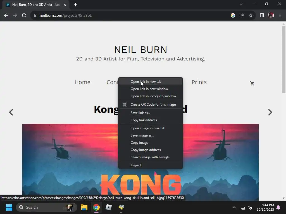This screenshot has width=286, height=214.
Task: Go to the next project arrow
Action: coord(270,112)
